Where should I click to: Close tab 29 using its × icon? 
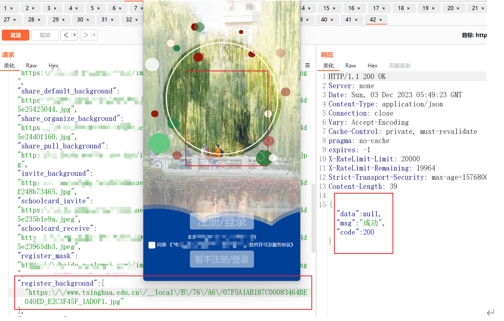(x=63, y=20)
